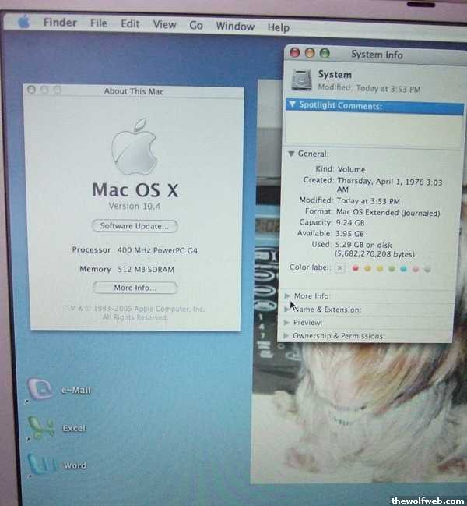Apply the green color label

pyautogui.click(x=392, y=268)
